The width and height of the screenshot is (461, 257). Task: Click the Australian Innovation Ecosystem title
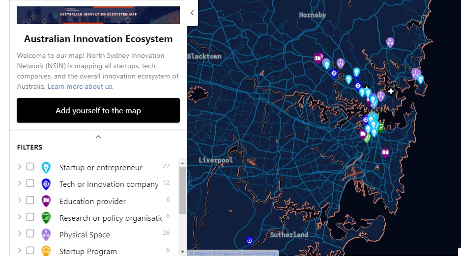pyautogui.click(x=98, y=39)
